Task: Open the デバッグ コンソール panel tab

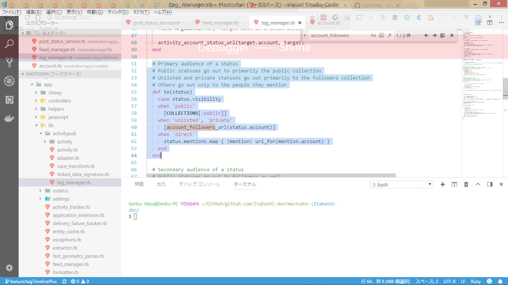Action: pos(199,184)
